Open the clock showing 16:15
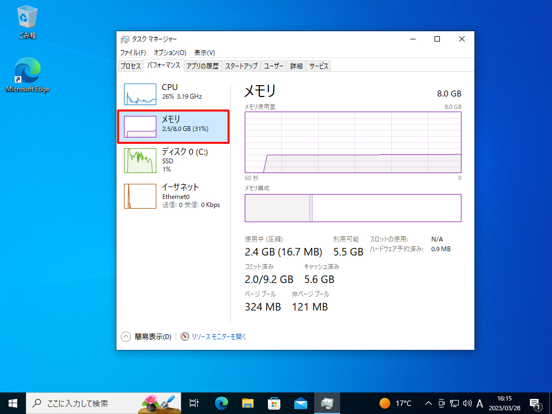Image resolution: width=552 pixels, height=414 pixels. (x=505, y=403)
